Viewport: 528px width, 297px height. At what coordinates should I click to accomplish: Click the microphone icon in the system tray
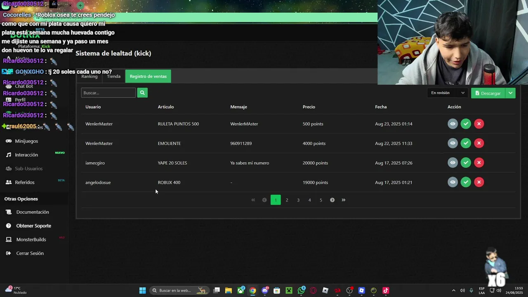(471, 290)
